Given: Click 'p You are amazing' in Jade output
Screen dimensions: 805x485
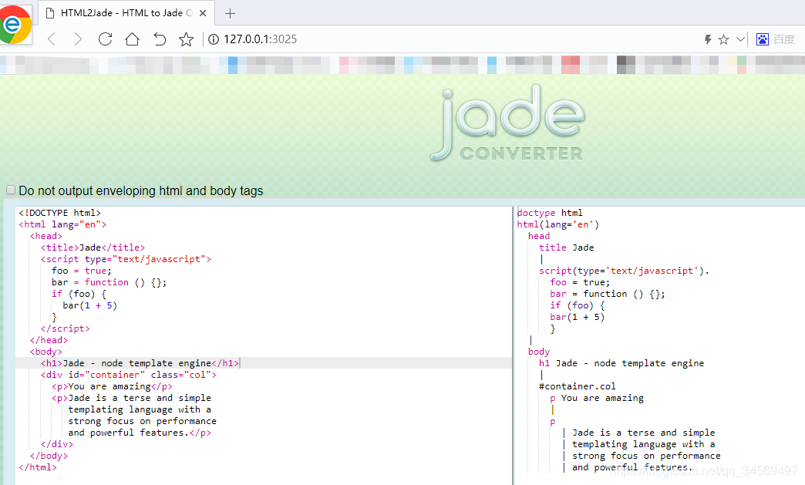Looking at the screenshot, I should (x=597, y=398).
